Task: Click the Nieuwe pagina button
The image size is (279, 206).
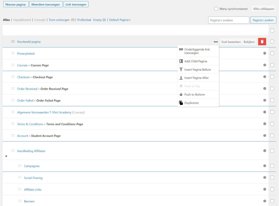Action: 16,4
